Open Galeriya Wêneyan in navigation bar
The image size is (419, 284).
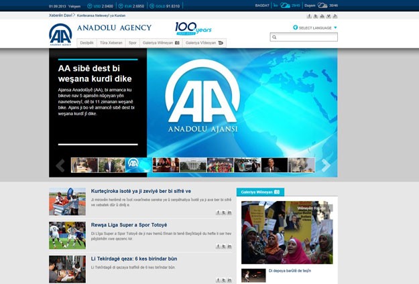pyautogui.click(x=161, y=42)
